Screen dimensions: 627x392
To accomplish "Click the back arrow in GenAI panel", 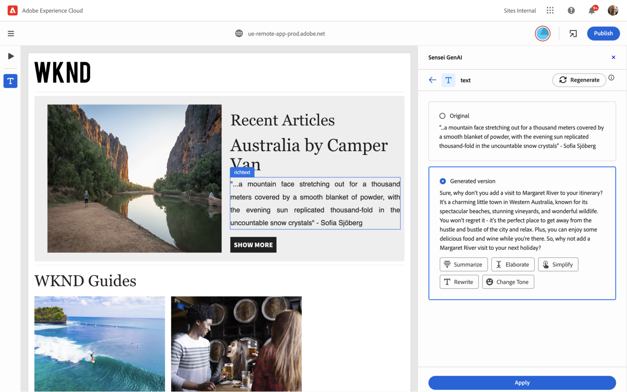I will pyautogui.click(x=433, y=80).
